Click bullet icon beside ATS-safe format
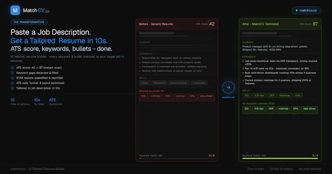 [12, 83]
